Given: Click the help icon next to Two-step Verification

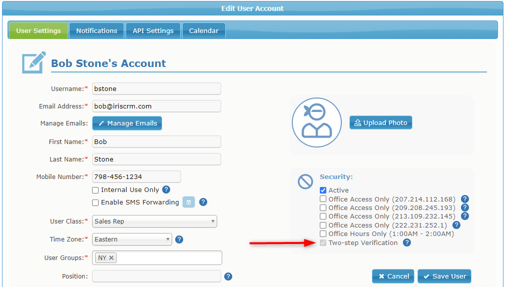Looking at the screenshot, I should [x=407, y=242].
